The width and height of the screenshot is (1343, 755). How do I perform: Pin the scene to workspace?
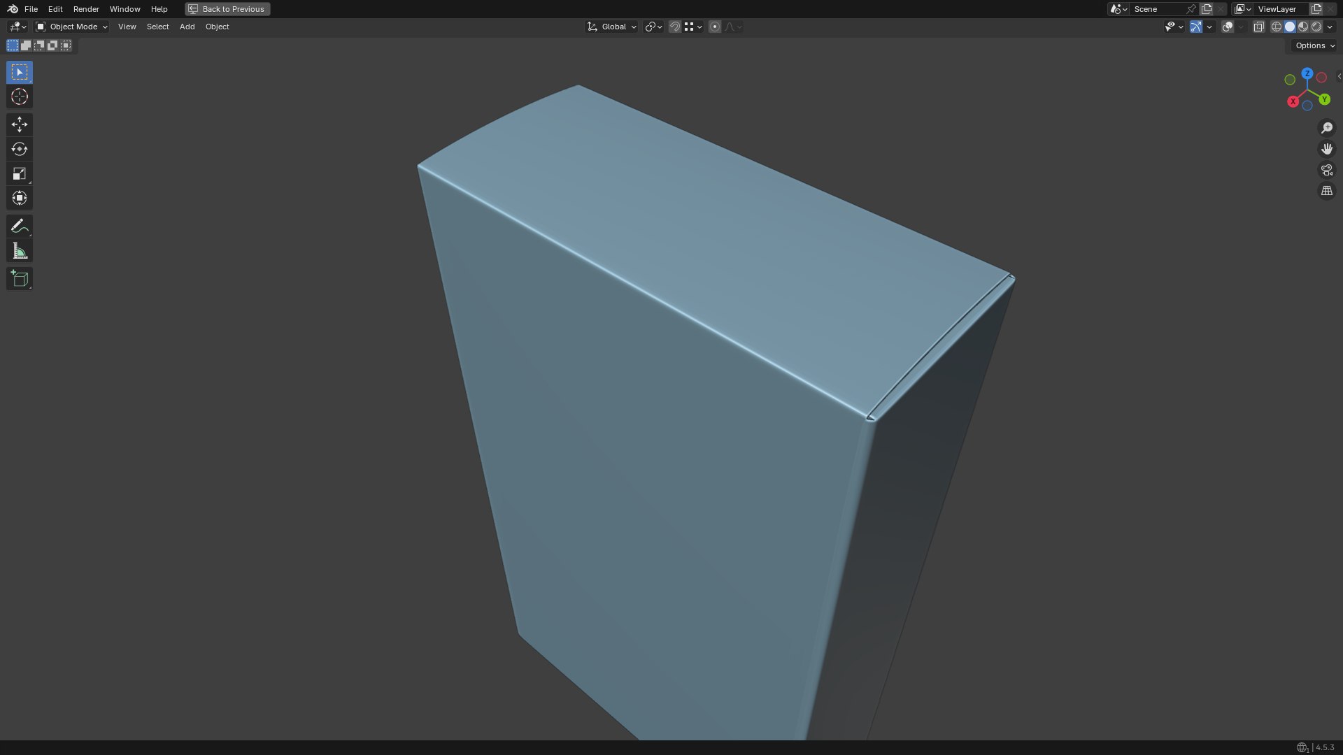pos(1191,9)
